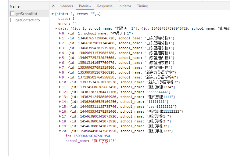The height and width of the screenshot is (156, 230).
Task: Expand item 6 山东蓝翔夜校1
Action: [60, 63]
